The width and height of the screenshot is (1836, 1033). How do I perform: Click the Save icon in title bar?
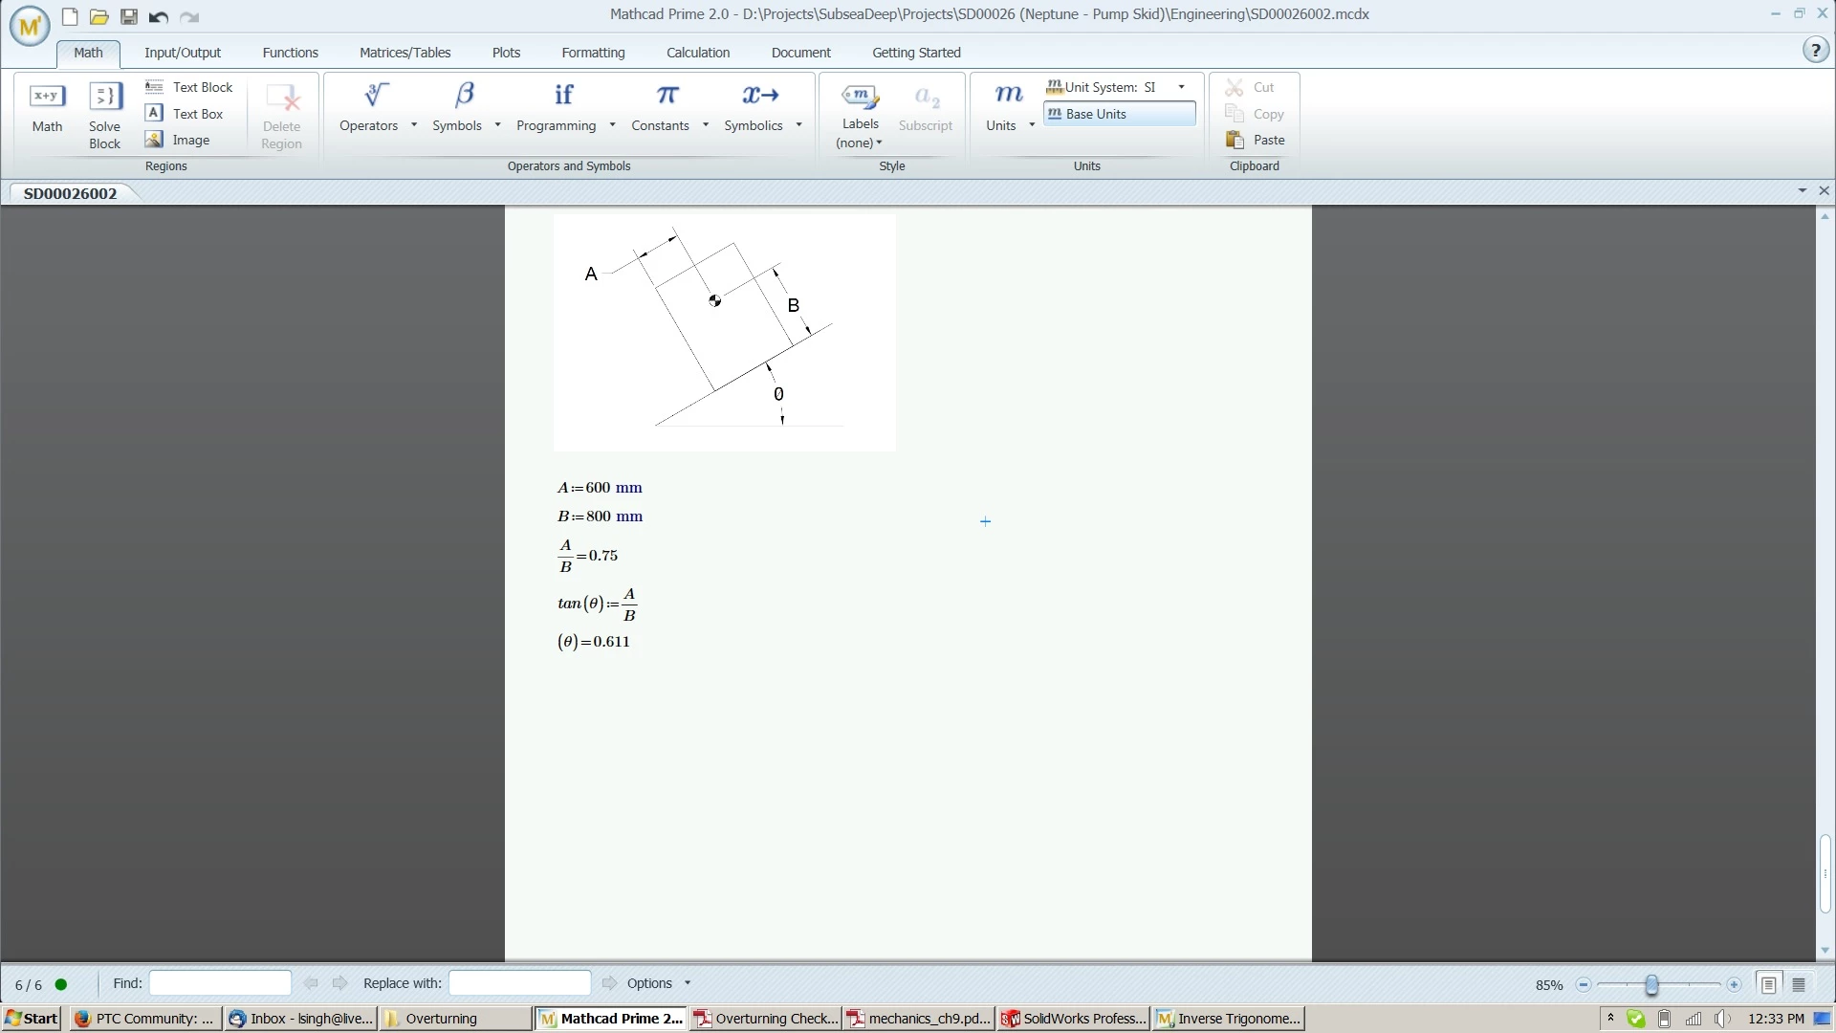pos(128,16)
